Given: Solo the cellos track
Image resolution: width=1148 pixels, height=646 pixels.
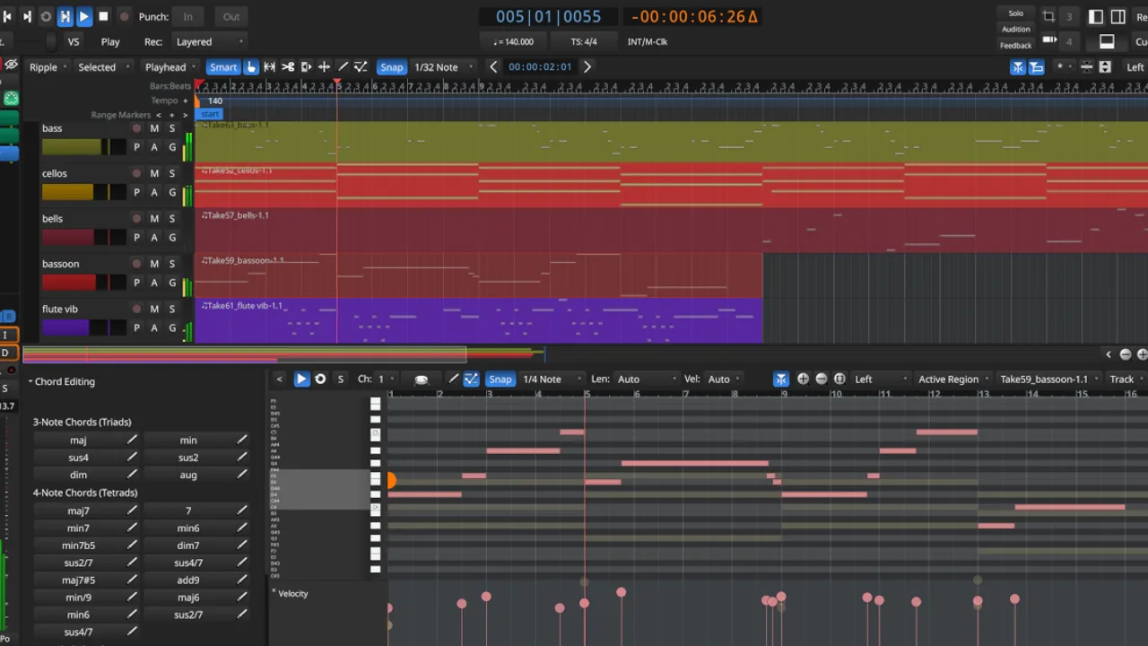Looking at the screenshot, I should point(172,173).
